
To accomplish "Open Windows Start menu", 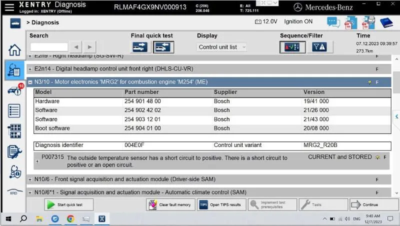I will pos(8,219).
